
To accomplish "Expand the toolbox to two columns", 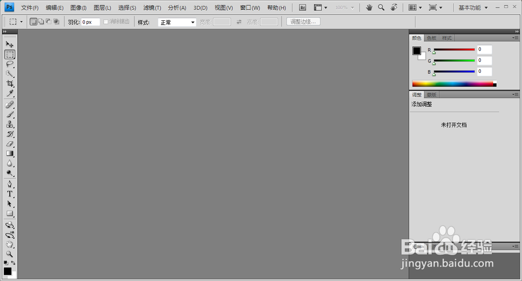I will pyautogui.click(x=5, y=32).
